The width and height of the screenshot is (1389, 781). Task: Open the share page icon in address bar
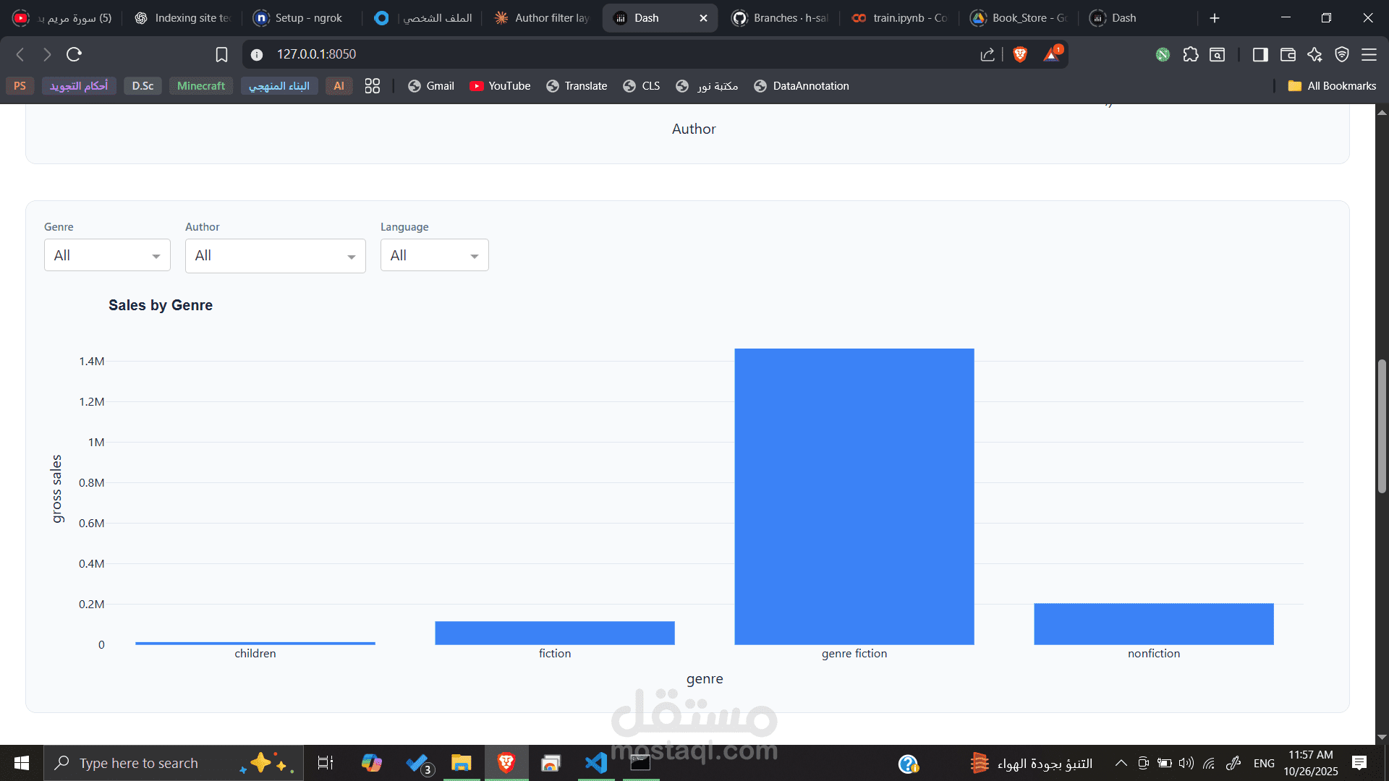(987, 54)
